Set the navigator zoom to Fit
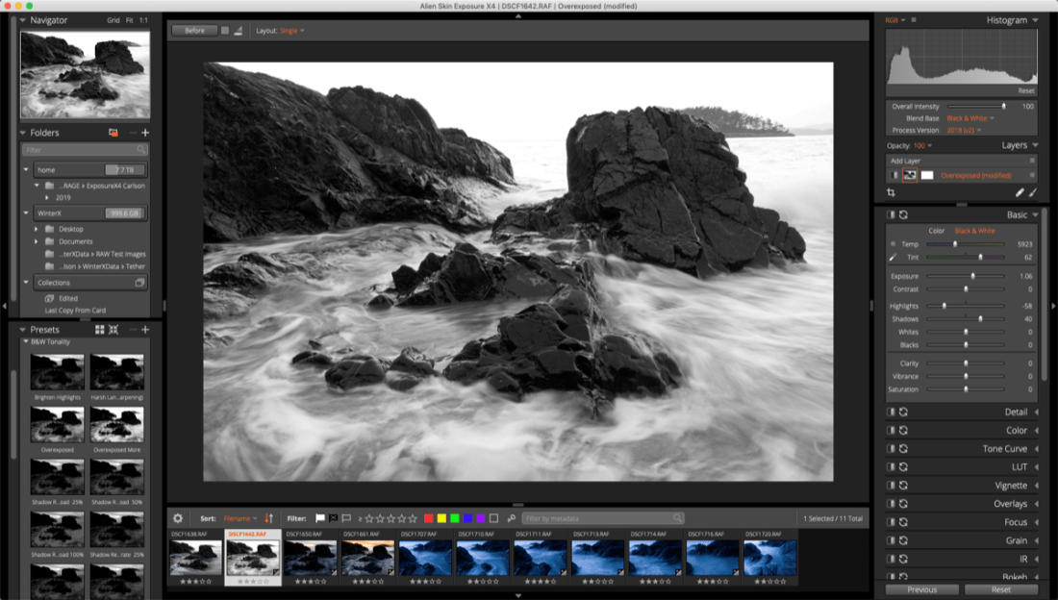 tap(128, 20)
